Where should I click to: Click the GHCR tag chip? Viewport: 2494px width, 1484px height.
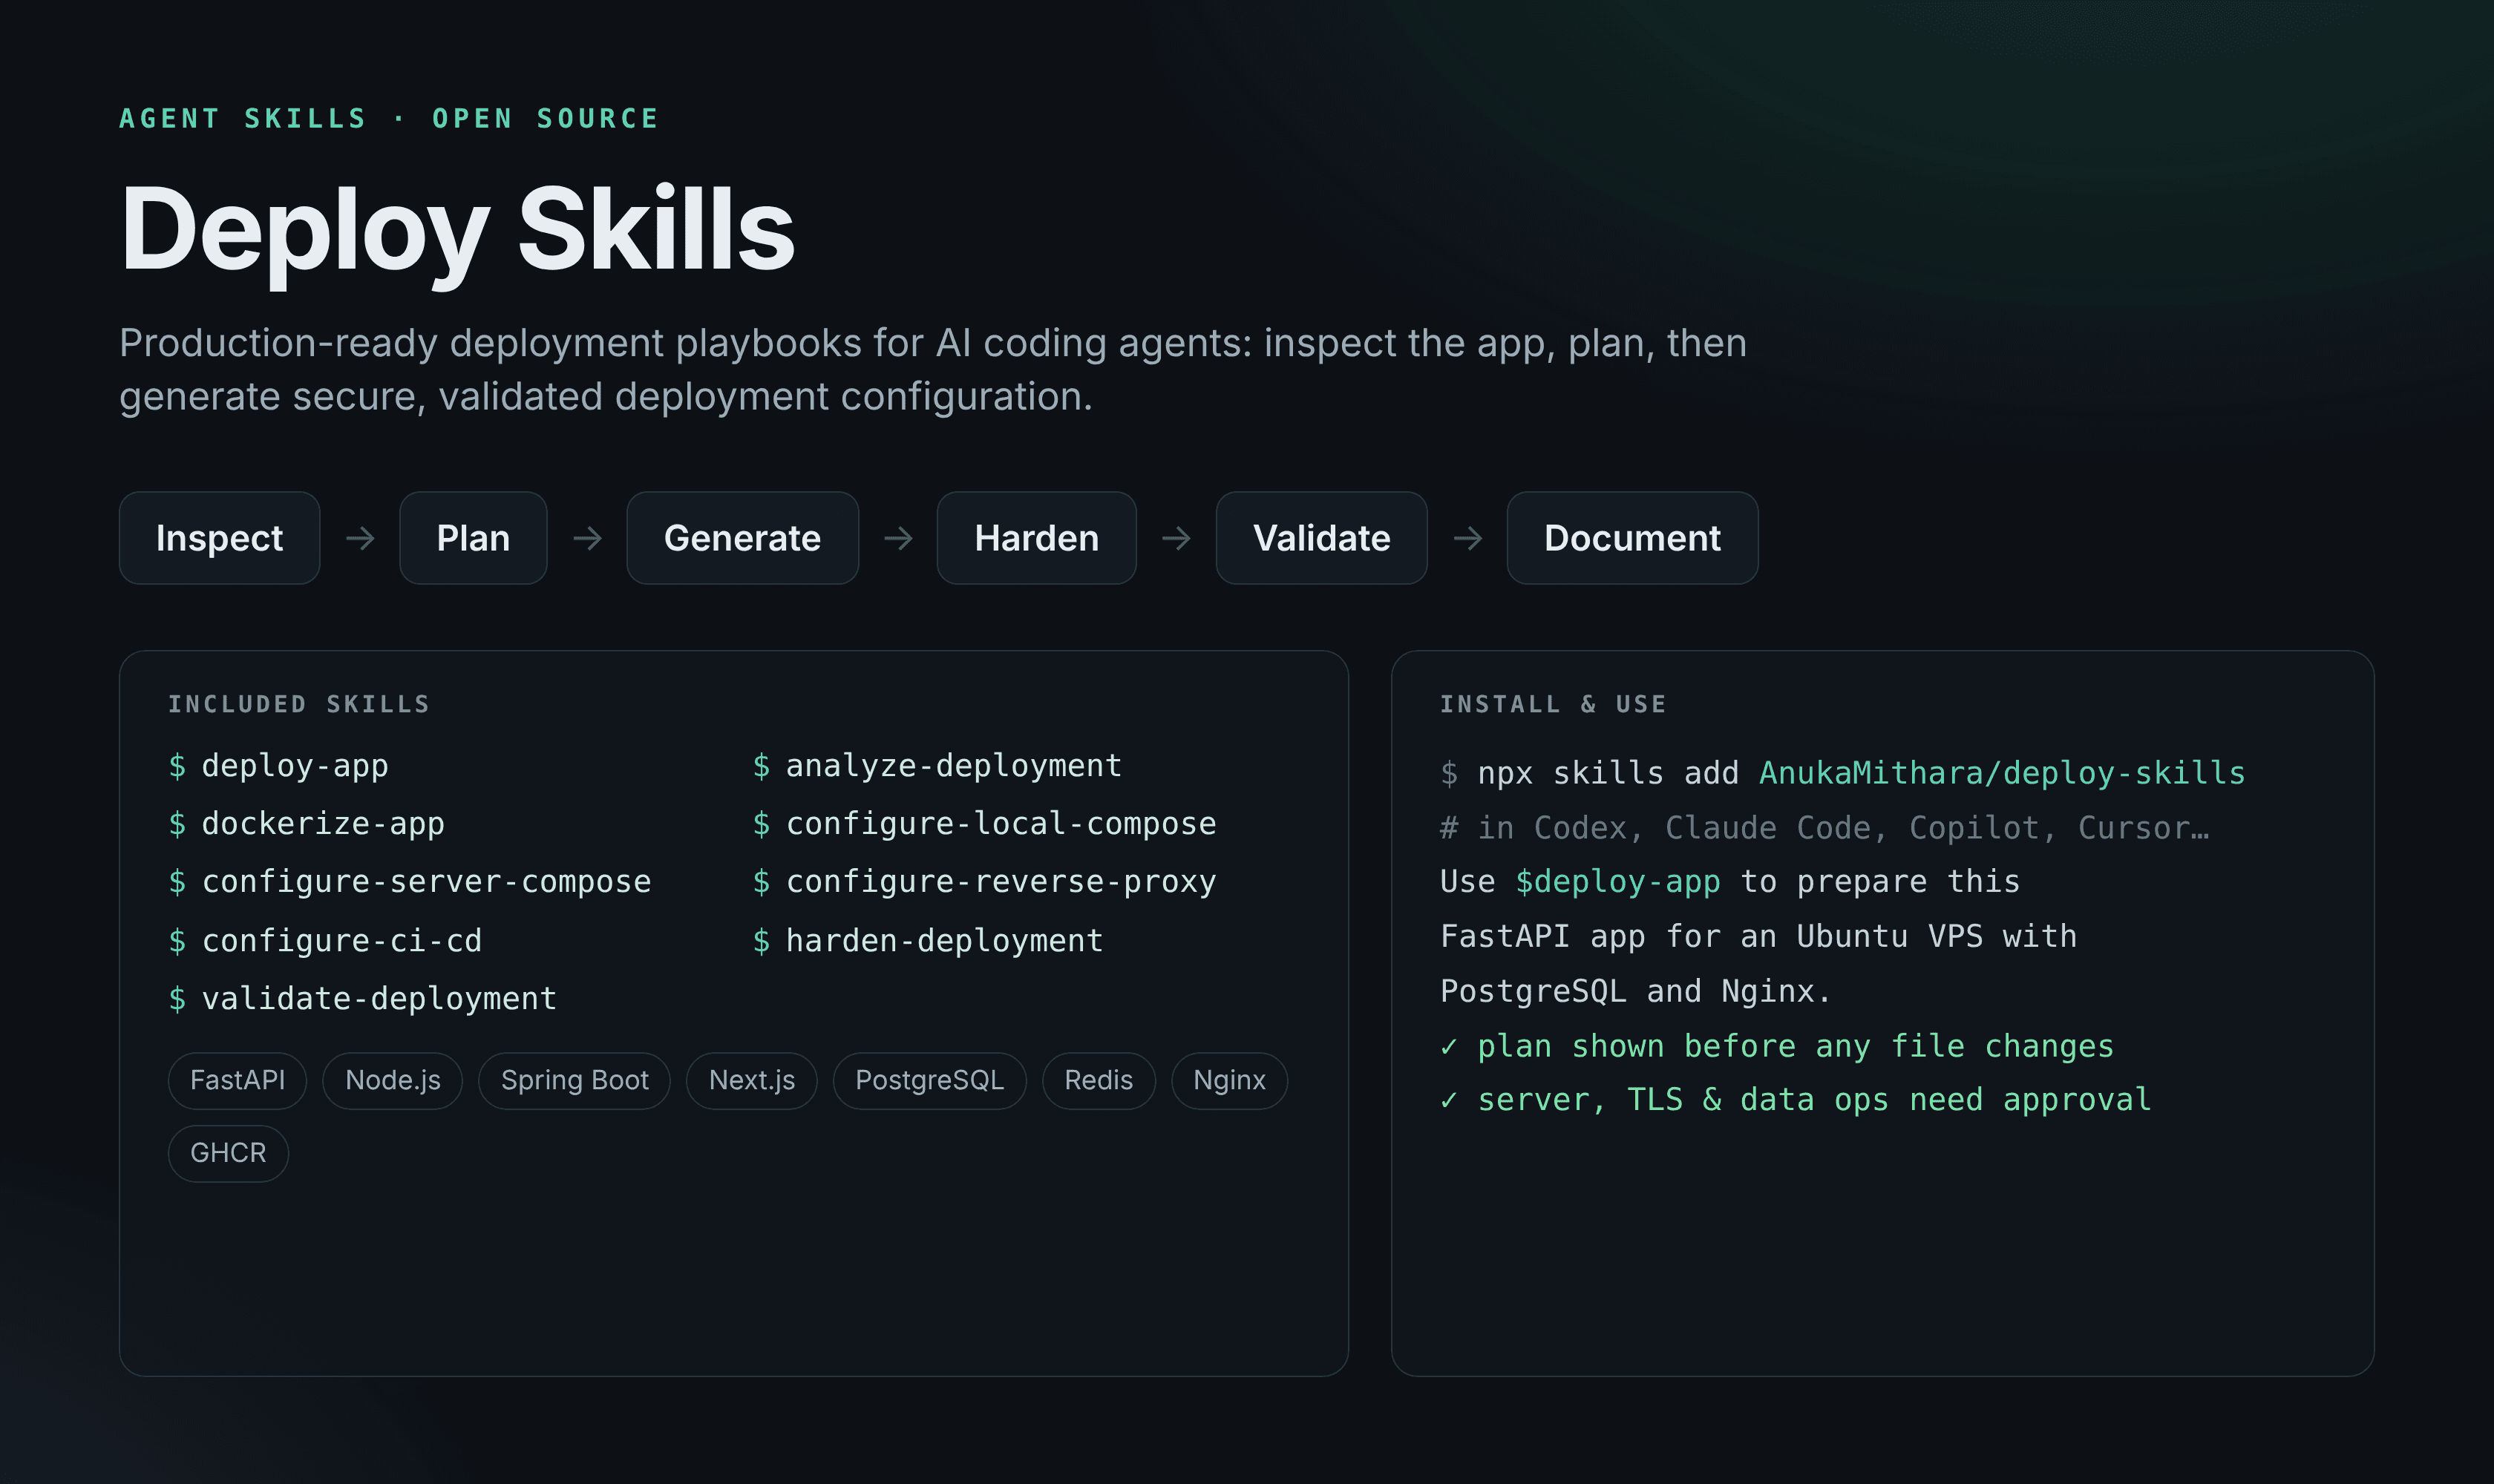(228, 1154)
